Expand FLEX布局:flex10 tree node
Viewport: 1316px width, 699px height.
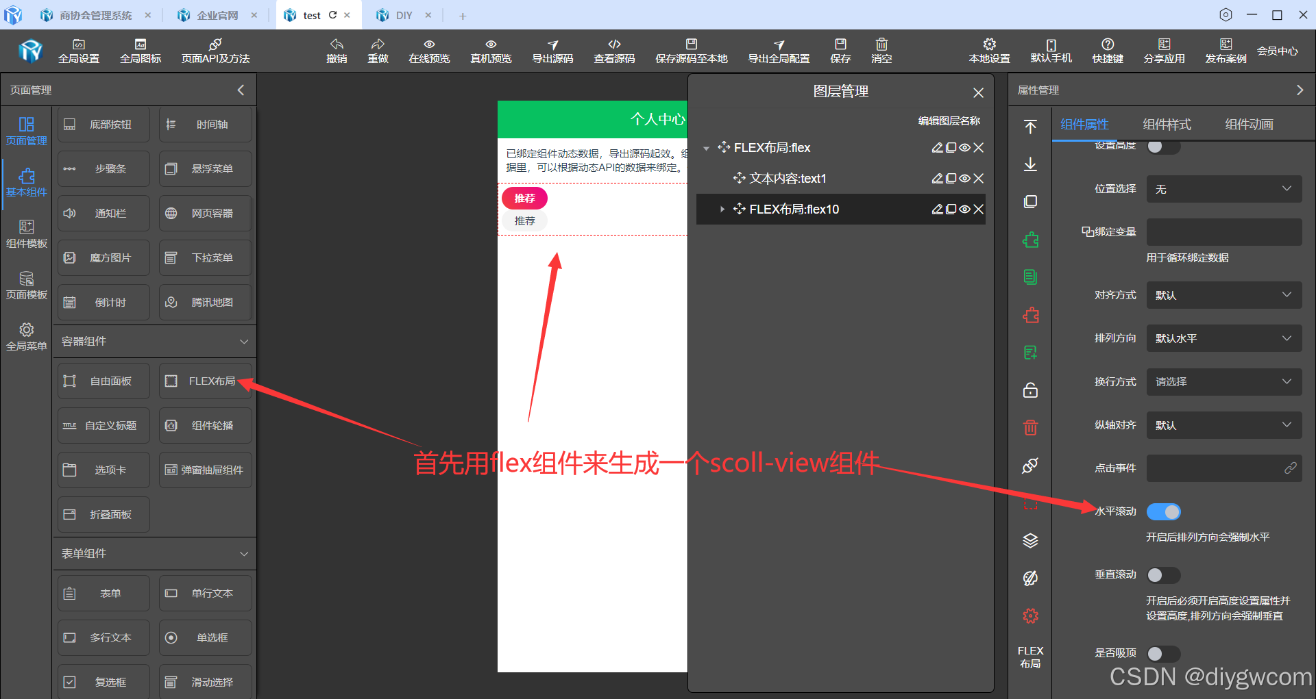coord(722,209)
